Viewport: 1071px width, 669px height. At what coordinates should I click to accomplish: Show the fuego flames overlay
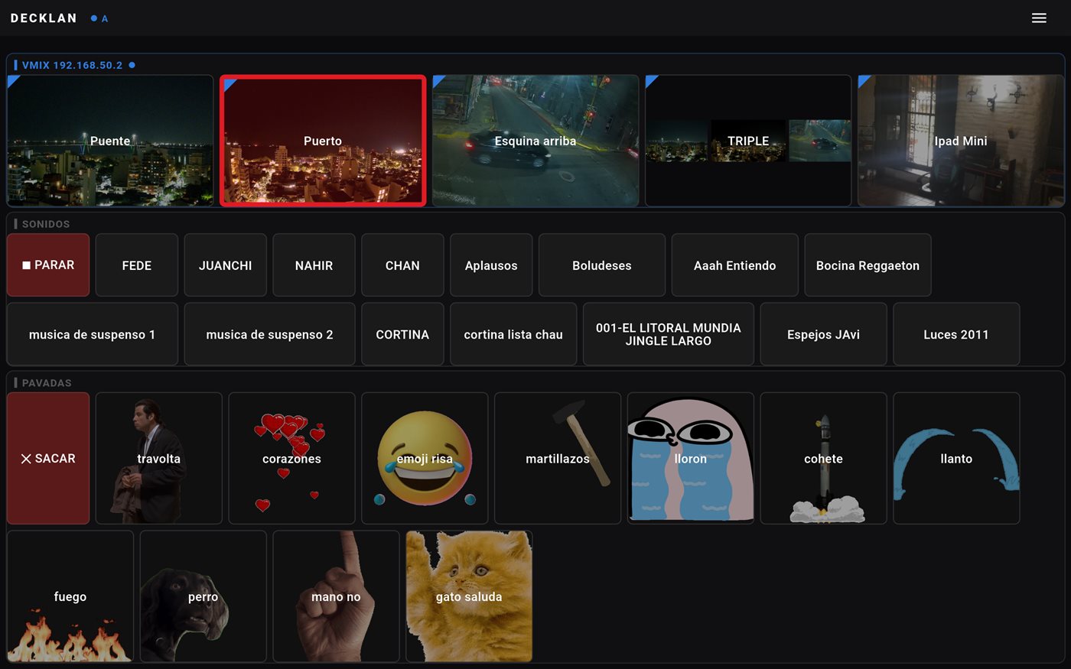(70, 596)
